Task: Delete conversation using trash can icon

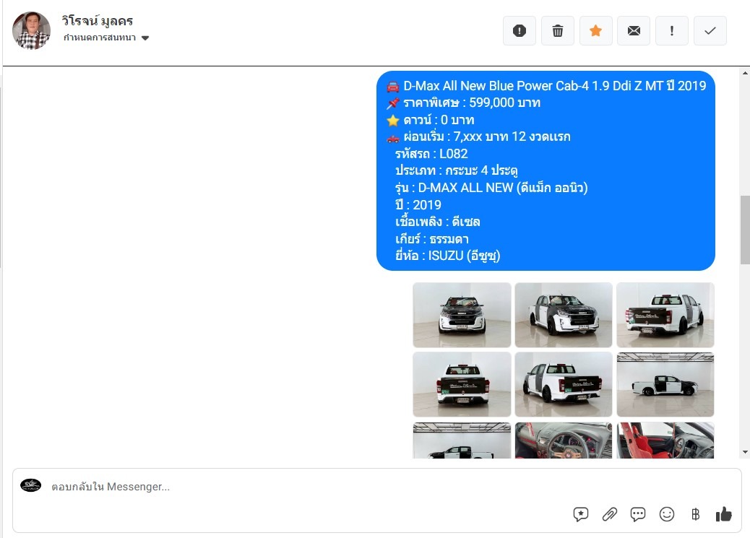Action: click(x=558, y=30)
